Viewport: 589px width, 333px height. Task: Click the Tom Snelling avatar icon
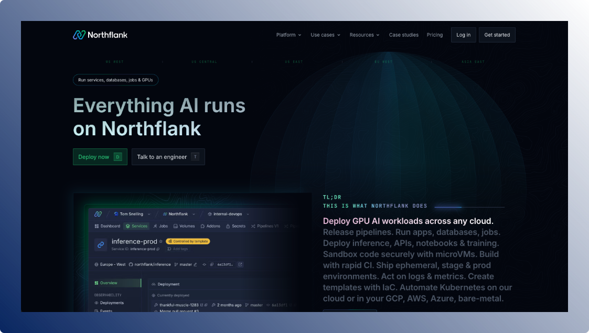(116, 214)
